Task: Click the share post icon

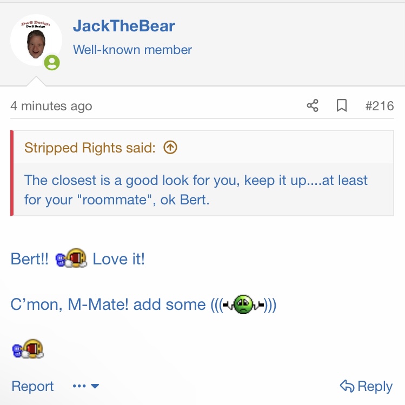Action: tap(313, 105)
